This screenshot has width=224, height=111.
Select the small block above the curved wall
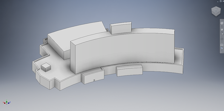121,28
